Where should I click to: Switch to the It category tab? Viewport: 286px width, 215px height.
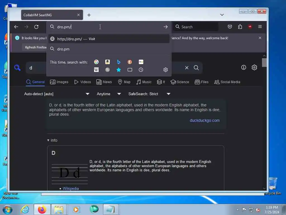pyautogui.click(x=161, y=82)
